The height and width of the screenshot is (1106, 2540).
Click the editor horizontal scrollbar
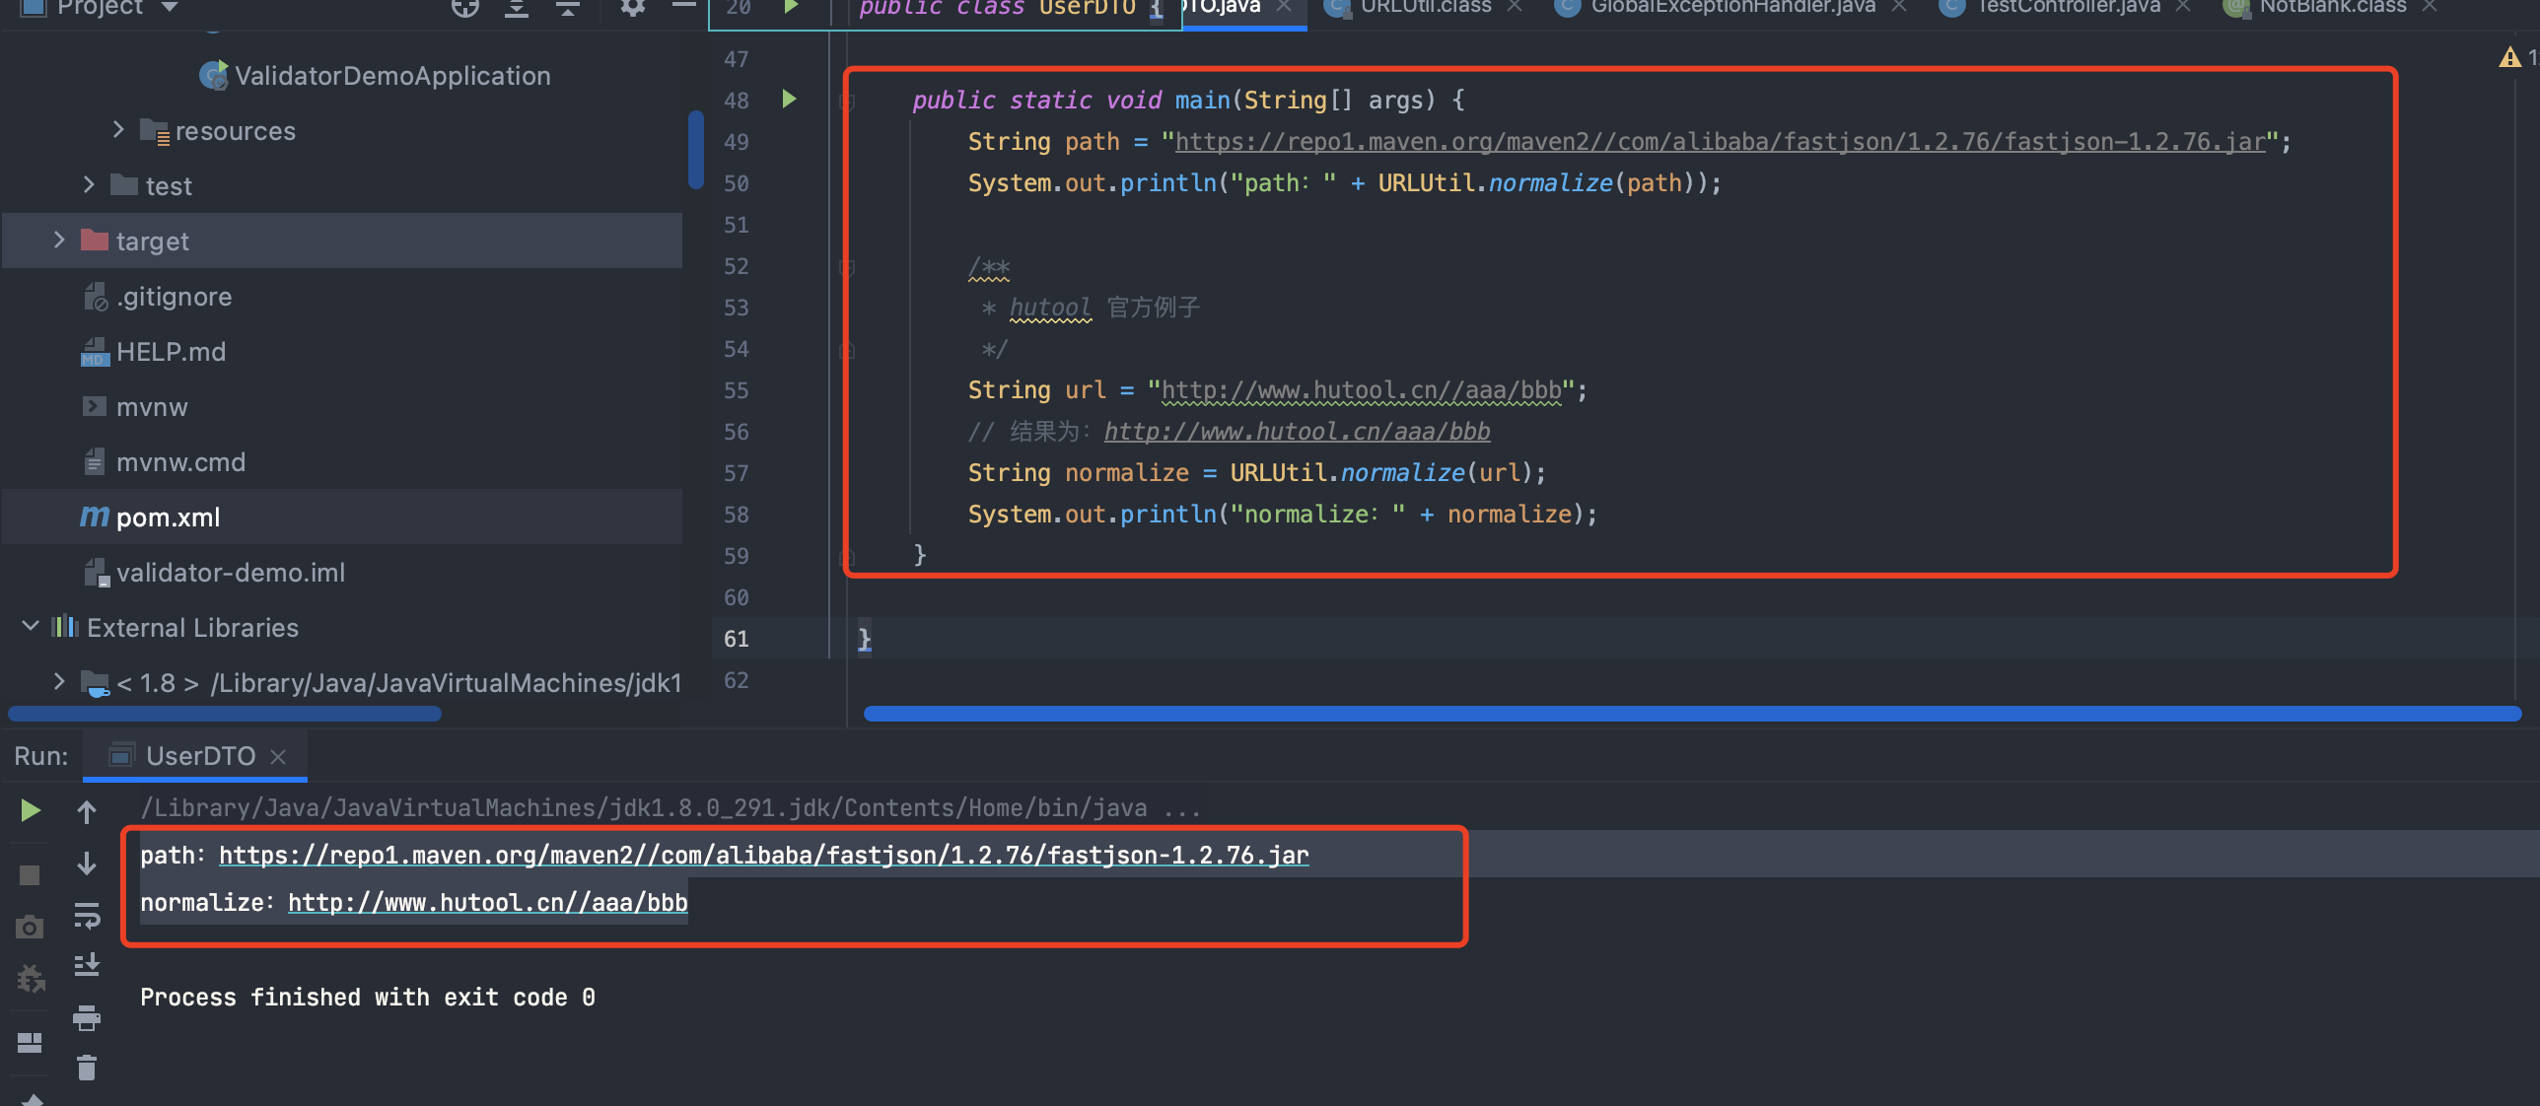1691,714
